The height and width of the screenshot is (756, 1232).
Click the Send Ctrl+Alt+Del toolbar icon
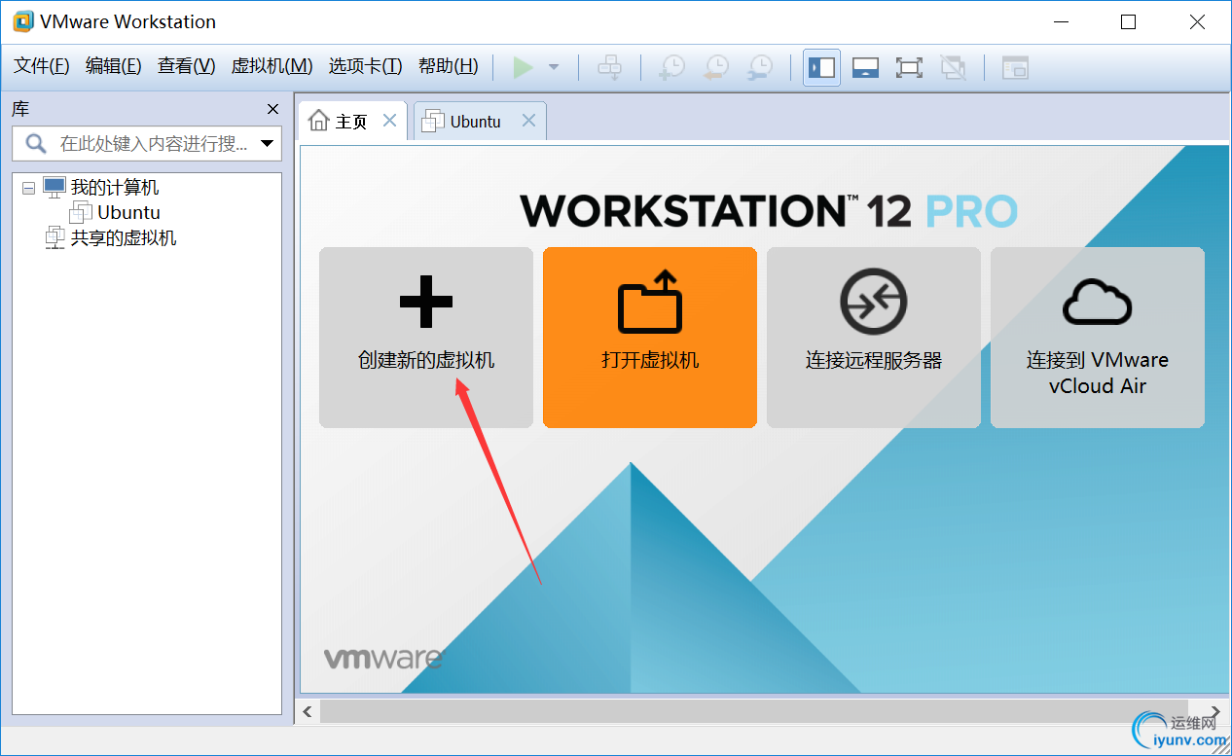tap(610, 67)
